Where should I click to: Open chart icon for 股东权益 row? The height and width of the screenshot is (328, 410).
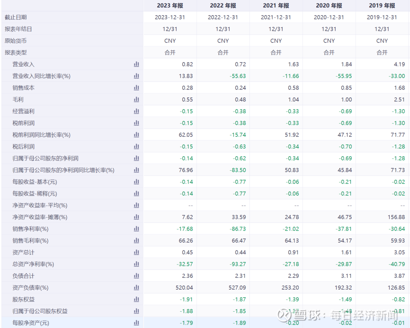(137, 299)
